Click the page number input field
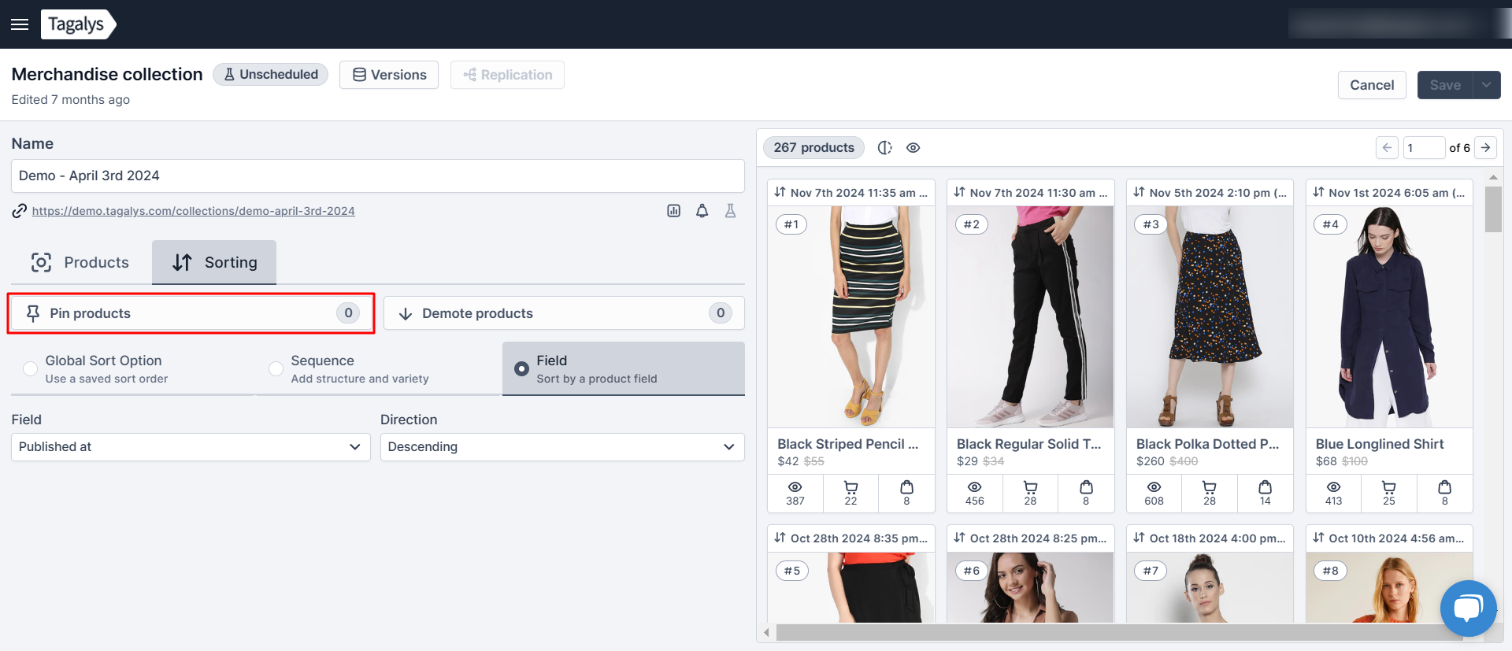The image size is (1512, 651). tap(1424, 148)
